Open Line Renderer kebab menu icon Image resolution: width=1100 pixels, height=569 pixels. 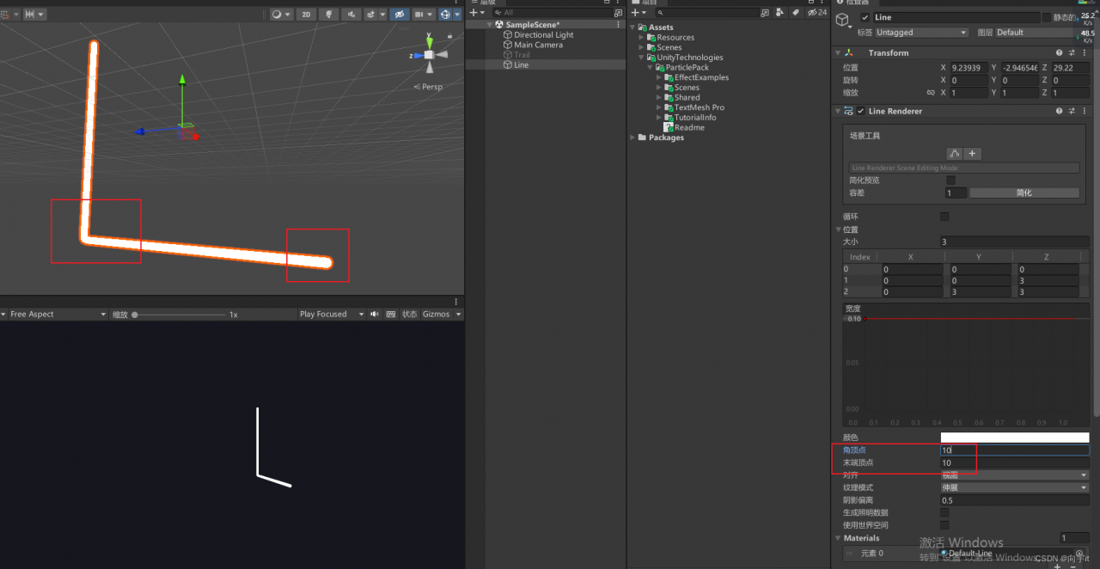(1084, 111)
